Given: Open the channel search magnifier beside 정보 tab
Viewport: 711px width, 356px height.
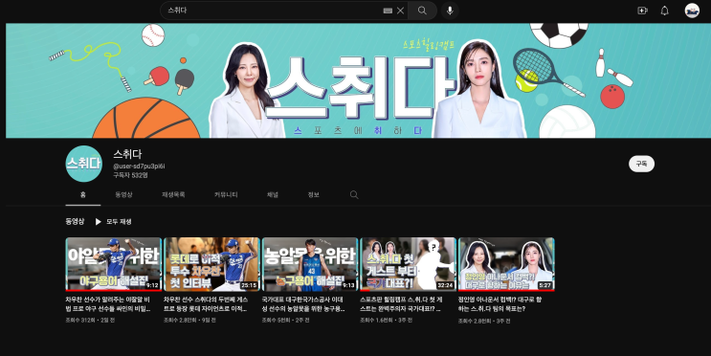Looking at the screenshot, I should click(354, 194).
